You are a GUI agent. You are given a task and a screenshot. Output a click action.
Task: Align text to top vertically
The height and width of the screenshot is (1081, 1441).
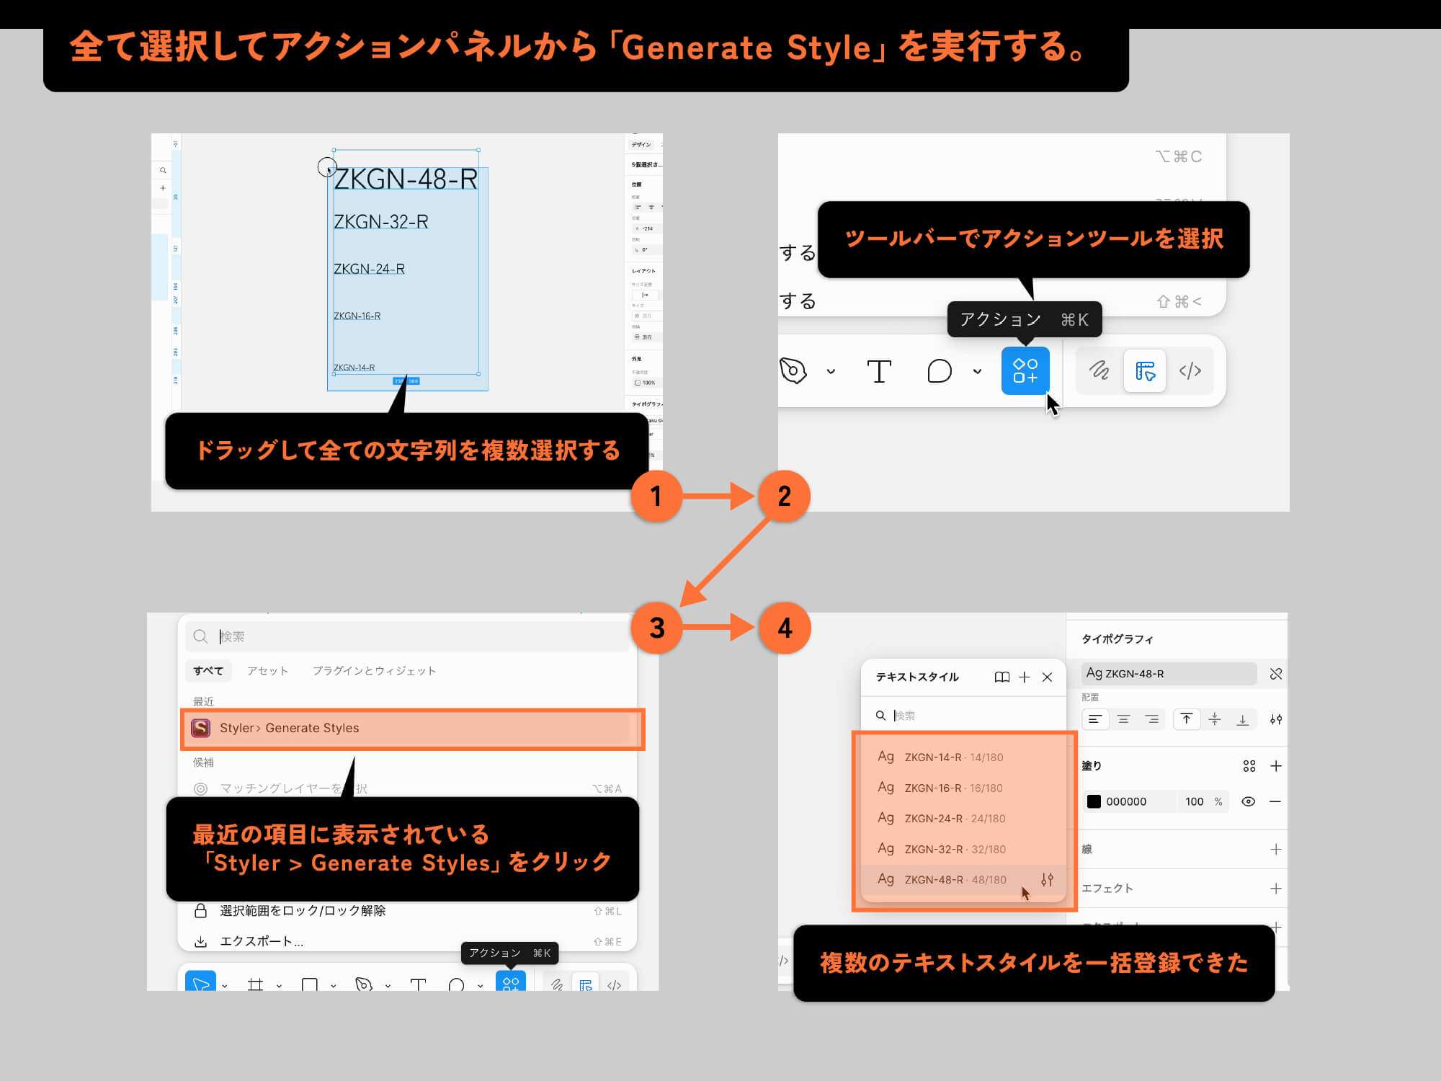[x=1186, y=719]
